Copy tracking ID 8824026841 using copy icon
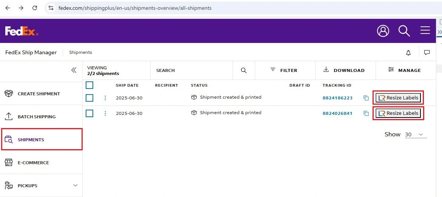 [x=366, y=113]
